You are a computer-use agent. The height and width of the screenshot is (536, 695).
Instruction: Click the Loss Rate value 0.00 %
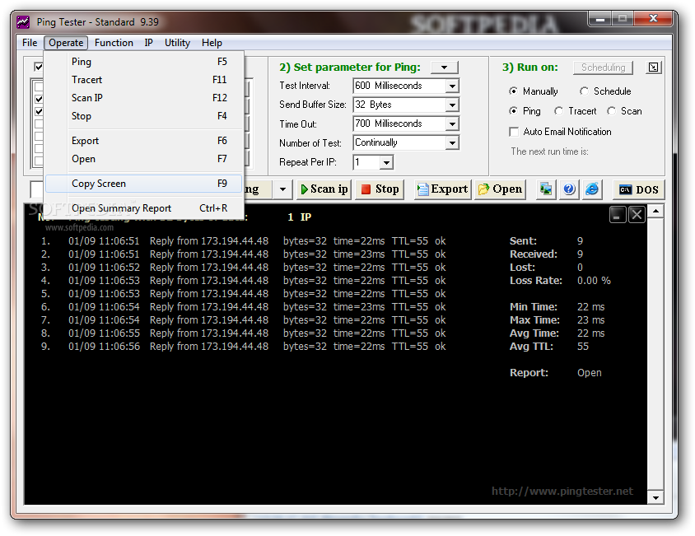click(x=594, y=281)
